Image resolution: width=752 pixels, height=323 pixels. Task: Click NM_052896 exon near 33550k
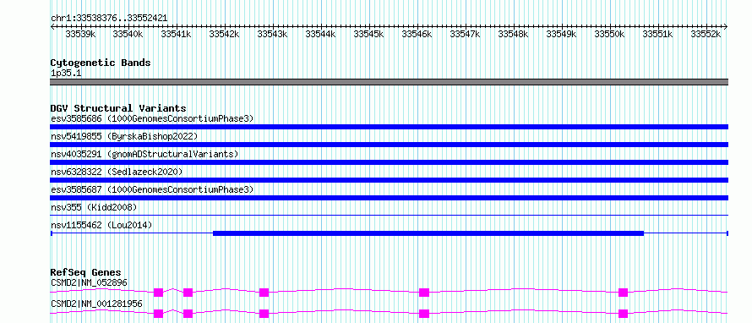(x=623, y=293)
